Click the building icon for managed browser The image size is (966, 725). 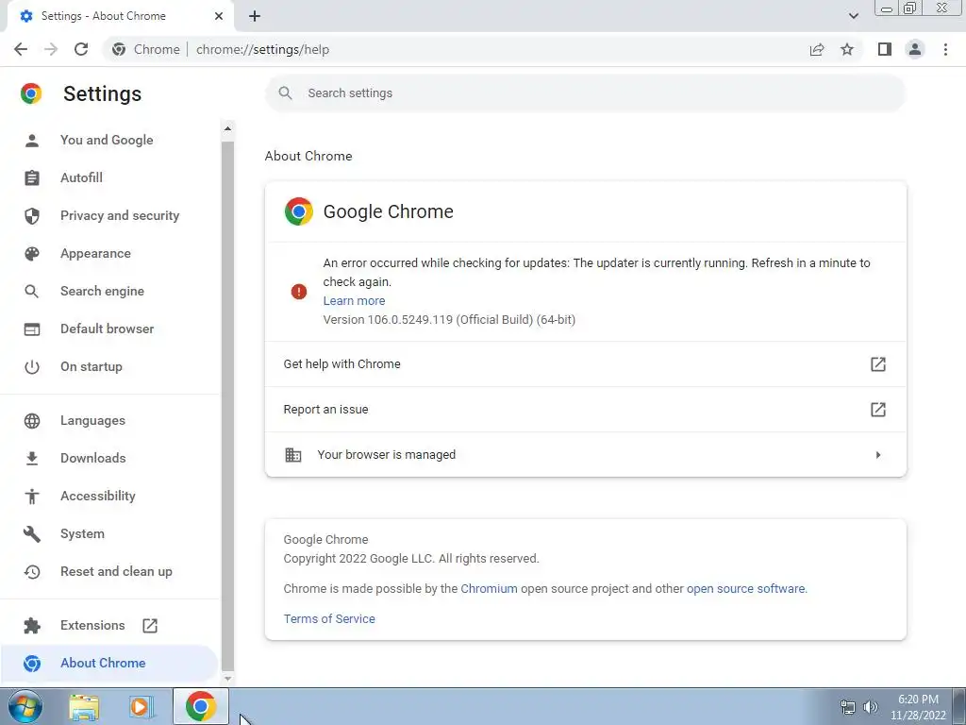pos(293,455)
